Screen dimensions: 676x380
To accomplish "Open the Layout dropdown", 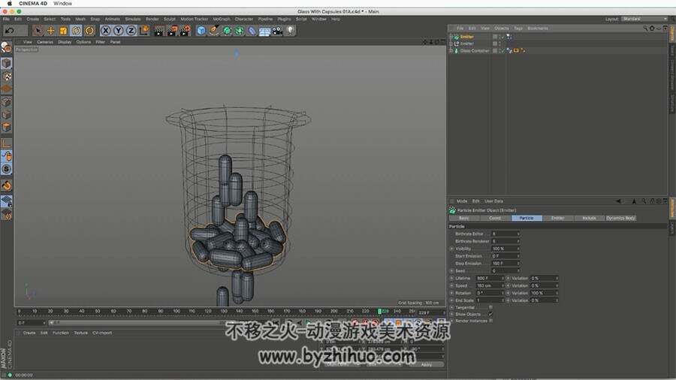I will point(644,19).
